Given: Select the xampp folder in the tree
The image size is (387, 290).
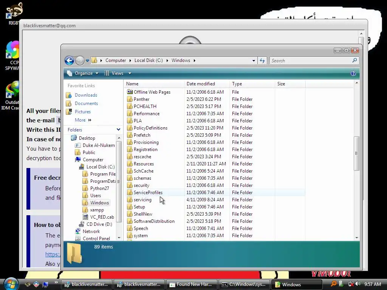Looking at the screenshot, I should (x=97, y=210).
